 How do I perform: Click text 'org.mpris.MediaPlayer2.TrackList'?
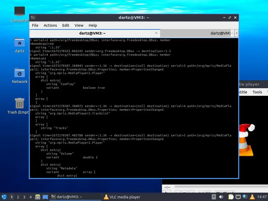(79, 113)
